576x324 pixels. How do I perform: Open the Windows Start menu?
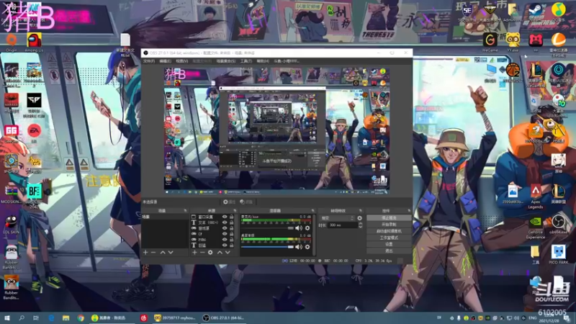point(6,318)
